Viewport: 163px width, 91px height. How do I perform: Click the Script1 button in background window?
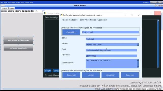click(x=48, y=71)
